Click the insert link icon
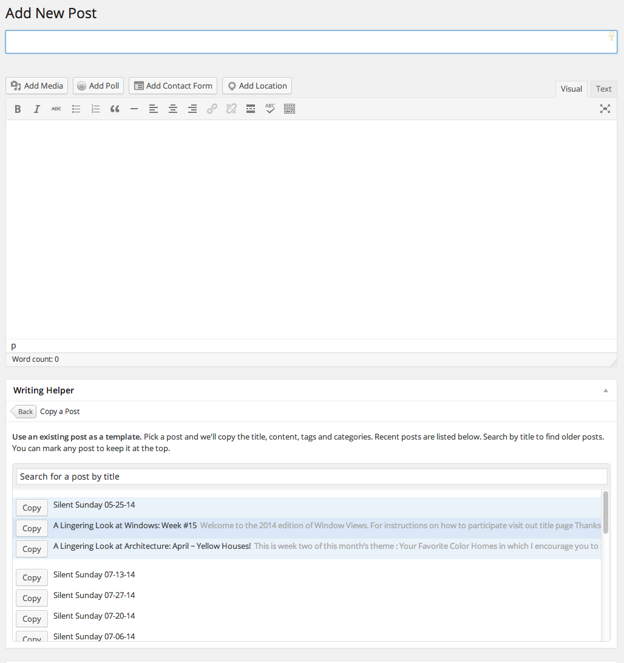 click(212, 109)
